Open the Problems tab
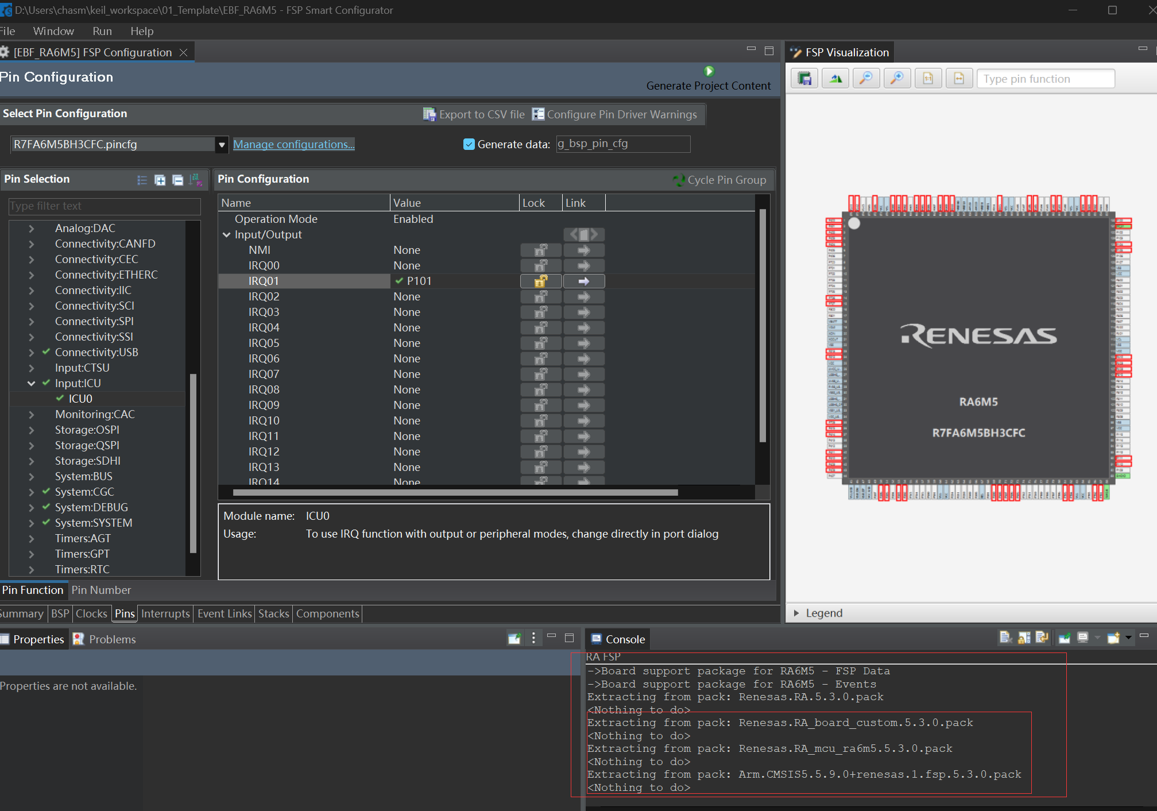 click(x=105, y=639)
